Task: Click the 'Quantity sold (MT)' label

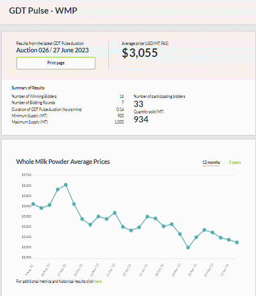Action: click(x=149, y=112)
